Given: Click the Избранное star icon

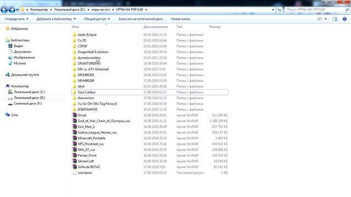Looking at the screenshot, I should pyautogui.click(x=7, y=28).
